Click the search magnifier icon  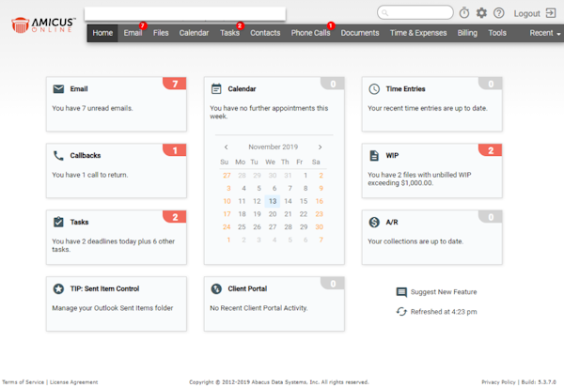pos(384,13)
